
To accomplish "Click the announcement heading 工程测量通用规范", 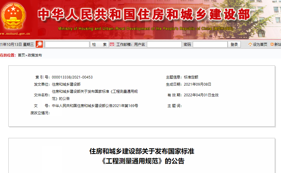I will (142, 161).
